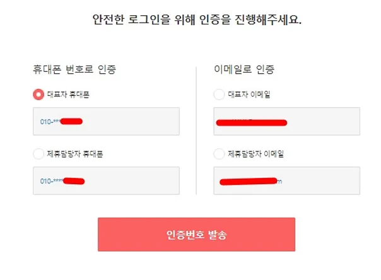This screenshot has width=381, height=280.
Task: Click red mark covering 대표자 phone number
Action: tap(71, 121)
